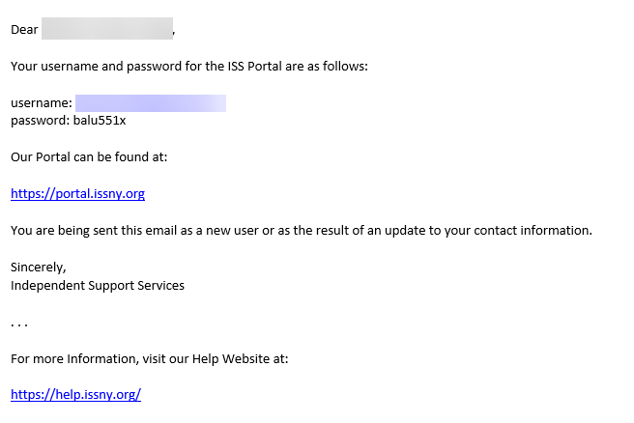Click the words "new user" in the notice sentence

coord(232,231)
